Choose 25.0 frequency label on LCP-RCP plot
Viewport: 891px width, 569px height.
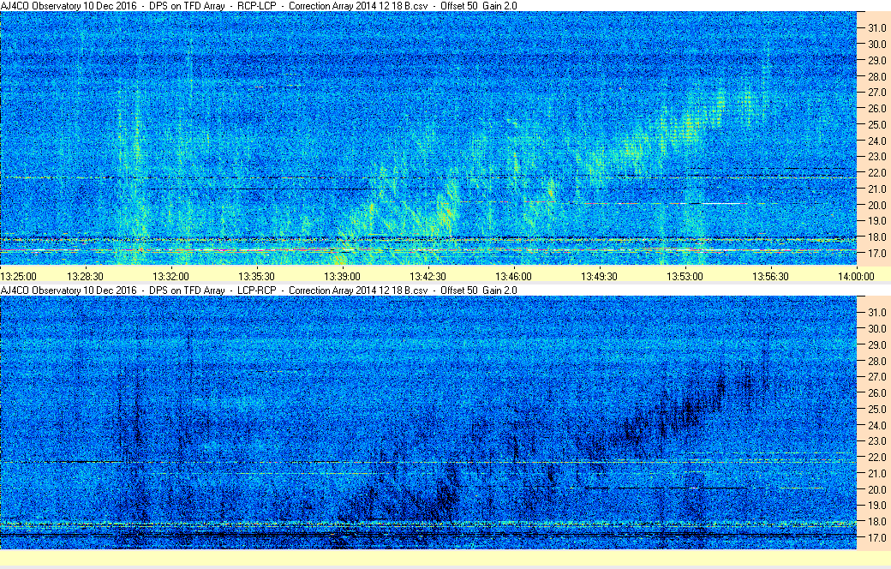[x=876, y=410]
